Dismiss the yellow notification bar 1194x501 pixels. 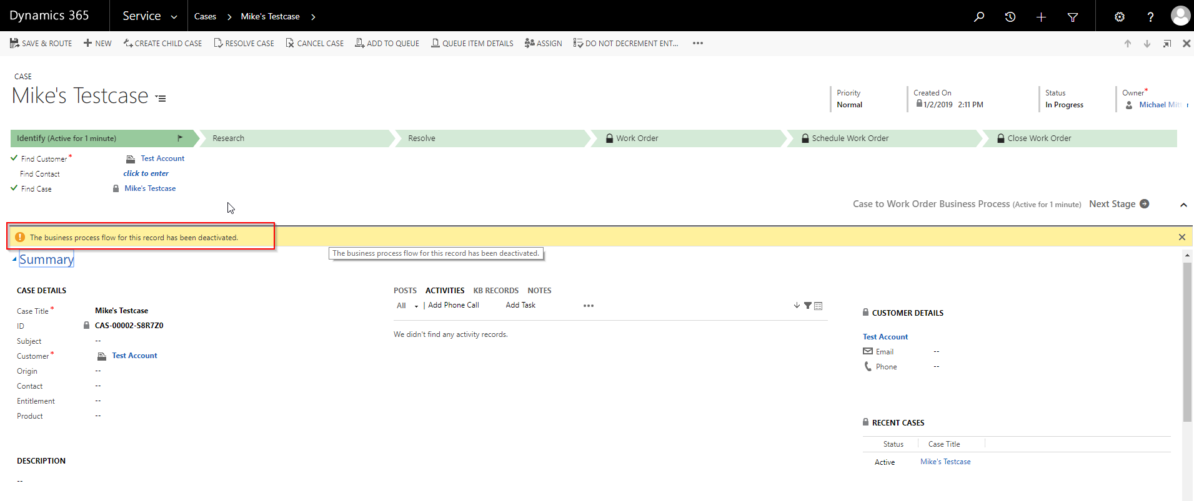point(1182,237)
